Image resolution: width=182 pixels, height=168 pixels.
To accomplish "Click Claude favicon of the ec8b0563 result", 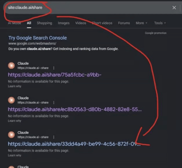I will point(11,100).
